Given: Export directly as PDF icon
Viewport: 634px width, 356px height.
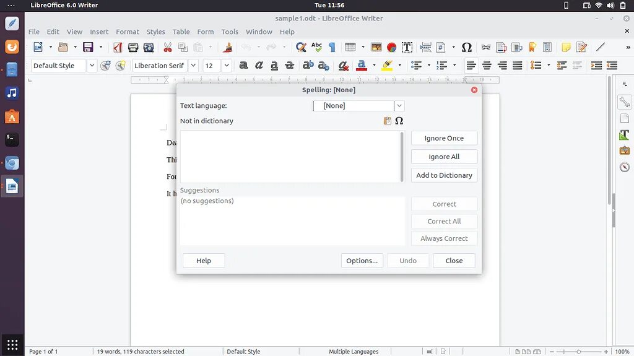Looking at the screenshot, I should point(118,47).
